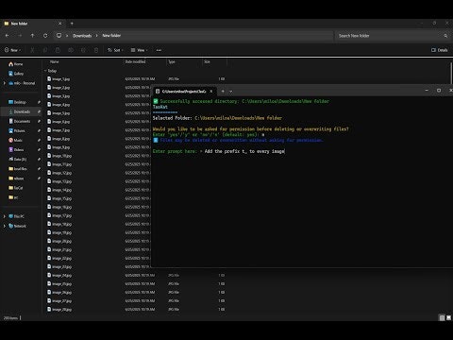Switch to large thumbnails view in status bar

point(449,318)
